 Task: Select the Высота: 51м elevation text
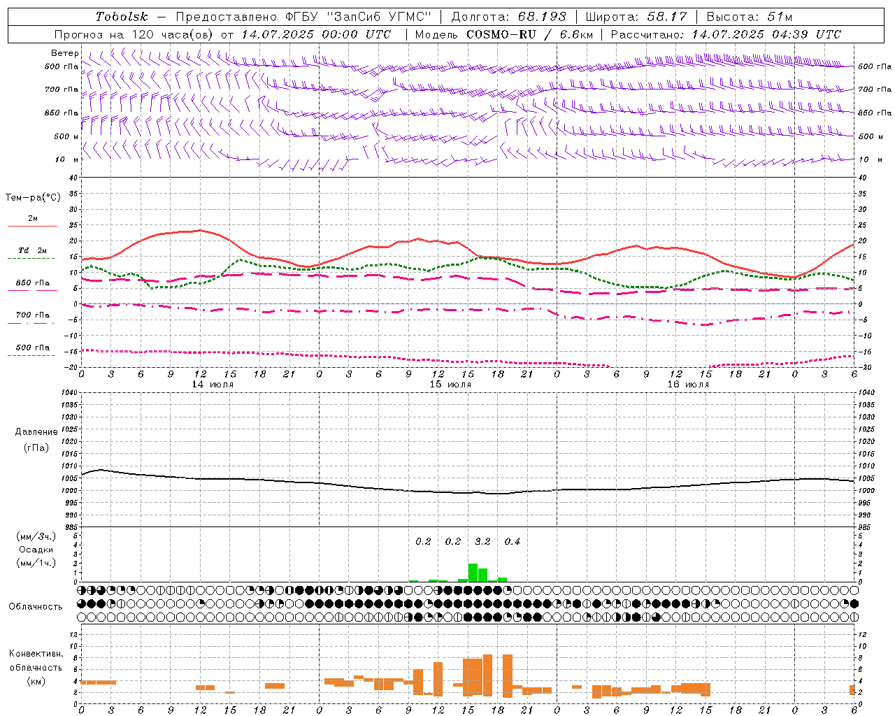[x=750, y=17]
